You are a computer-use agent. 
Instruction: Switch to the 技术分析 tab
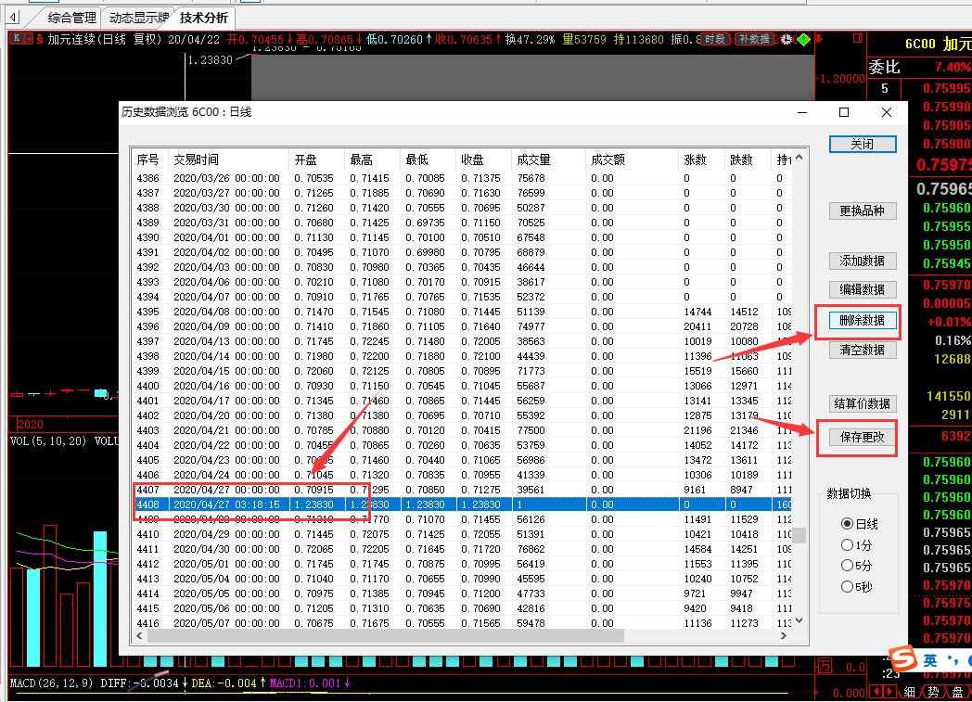pyautogui.click(x=204, y=18)
